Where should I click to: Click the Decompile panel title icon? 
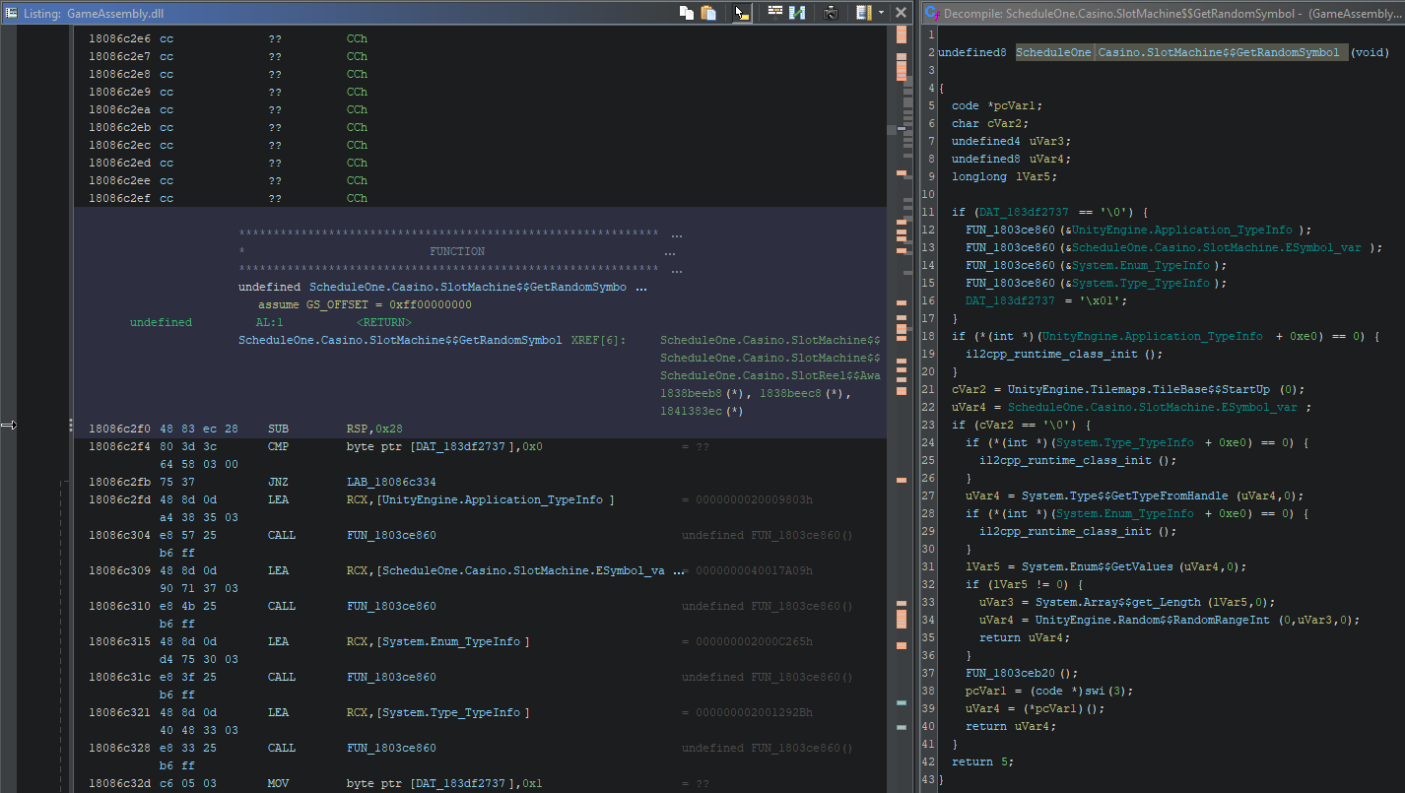931,13
